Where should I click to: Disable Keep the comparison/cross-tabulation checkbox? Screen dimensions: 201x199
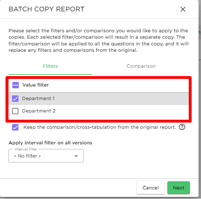click(15, 127)
